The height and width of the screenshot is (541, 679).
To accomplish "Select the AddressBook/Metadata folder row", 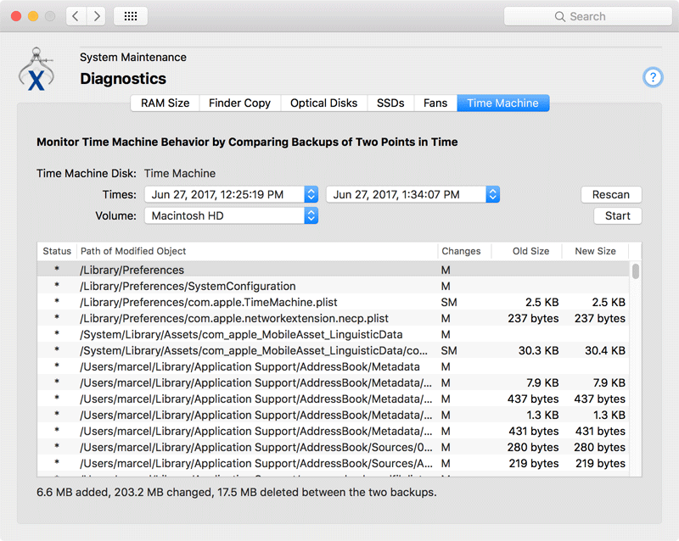I will 333,366.
